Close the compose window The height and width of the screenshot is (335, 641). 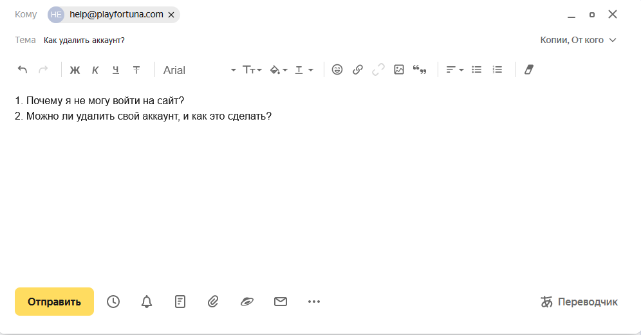point(613,14)
